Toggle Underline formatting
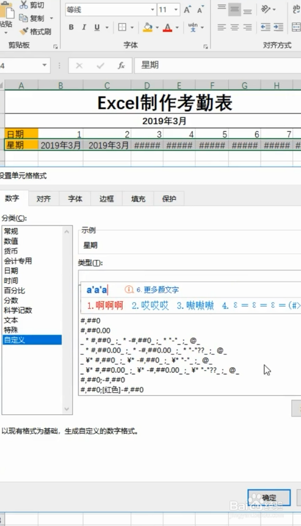This screenshot has height=526, width=301. point(97,27)
